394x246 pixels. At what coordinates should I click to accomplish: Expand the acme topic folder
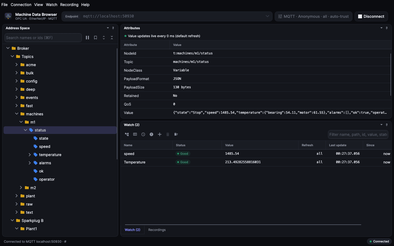(x=17, y=65)
